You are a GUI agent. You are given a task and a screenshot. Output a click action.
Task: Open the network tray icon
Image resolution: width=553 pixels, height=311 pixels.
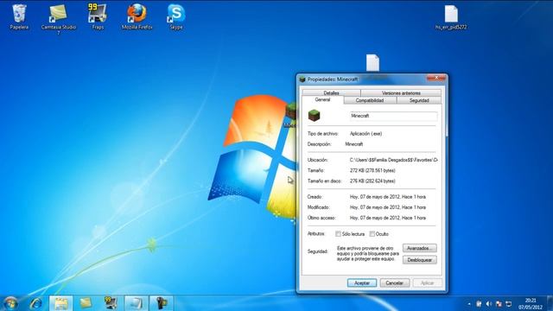click(x=509, y=304)
